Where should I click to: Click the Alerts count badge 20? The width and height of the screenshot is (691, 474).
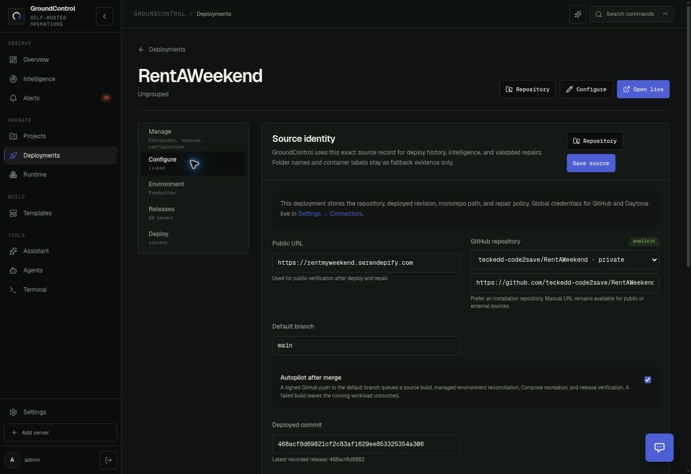106,98
